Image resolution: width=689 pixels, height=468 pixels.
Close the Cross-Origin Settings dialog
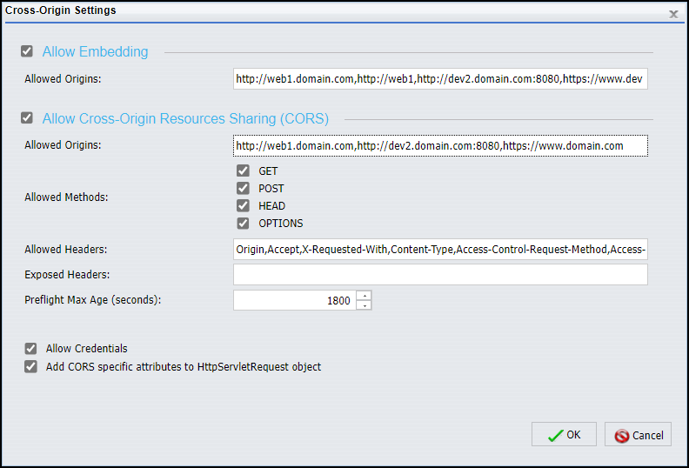673,14
